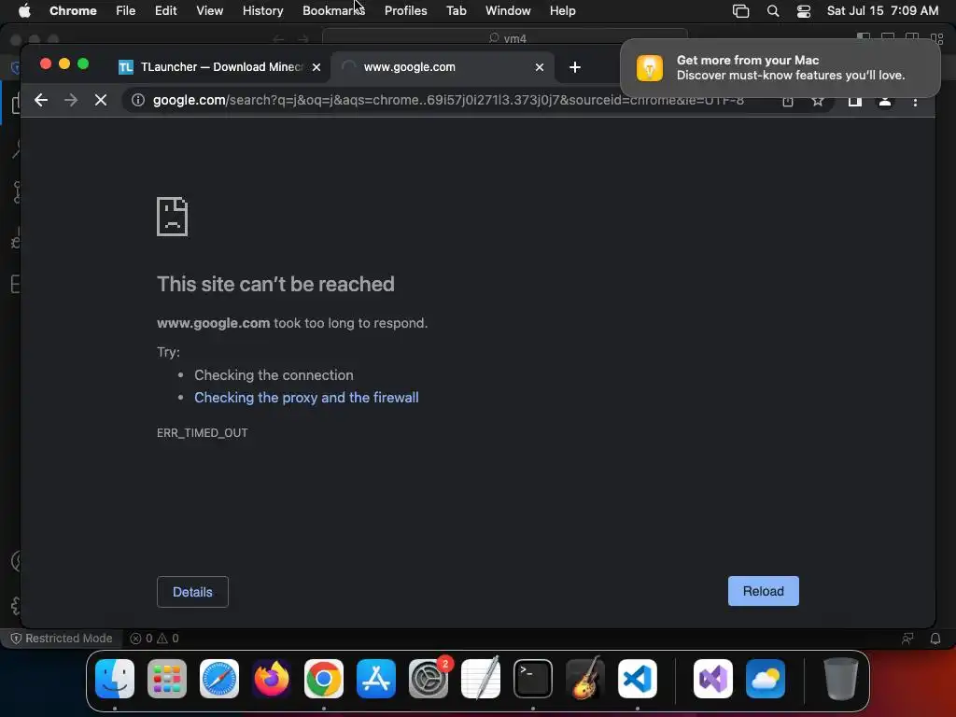The width and height of the screenshot is (956, 717).
Task: Open the Chrome side panel icon
Action: pyautogui.click(x=855, y=101)
